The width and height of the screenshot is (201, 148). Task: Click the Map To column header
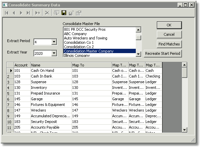[92, 65]
